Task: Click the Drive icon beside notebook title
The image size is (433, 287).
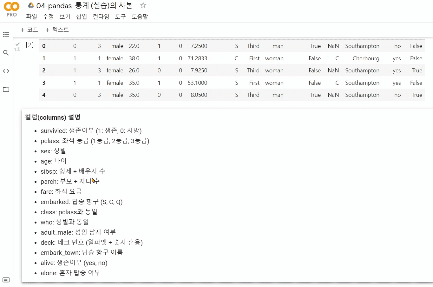Action: point(31,5)
